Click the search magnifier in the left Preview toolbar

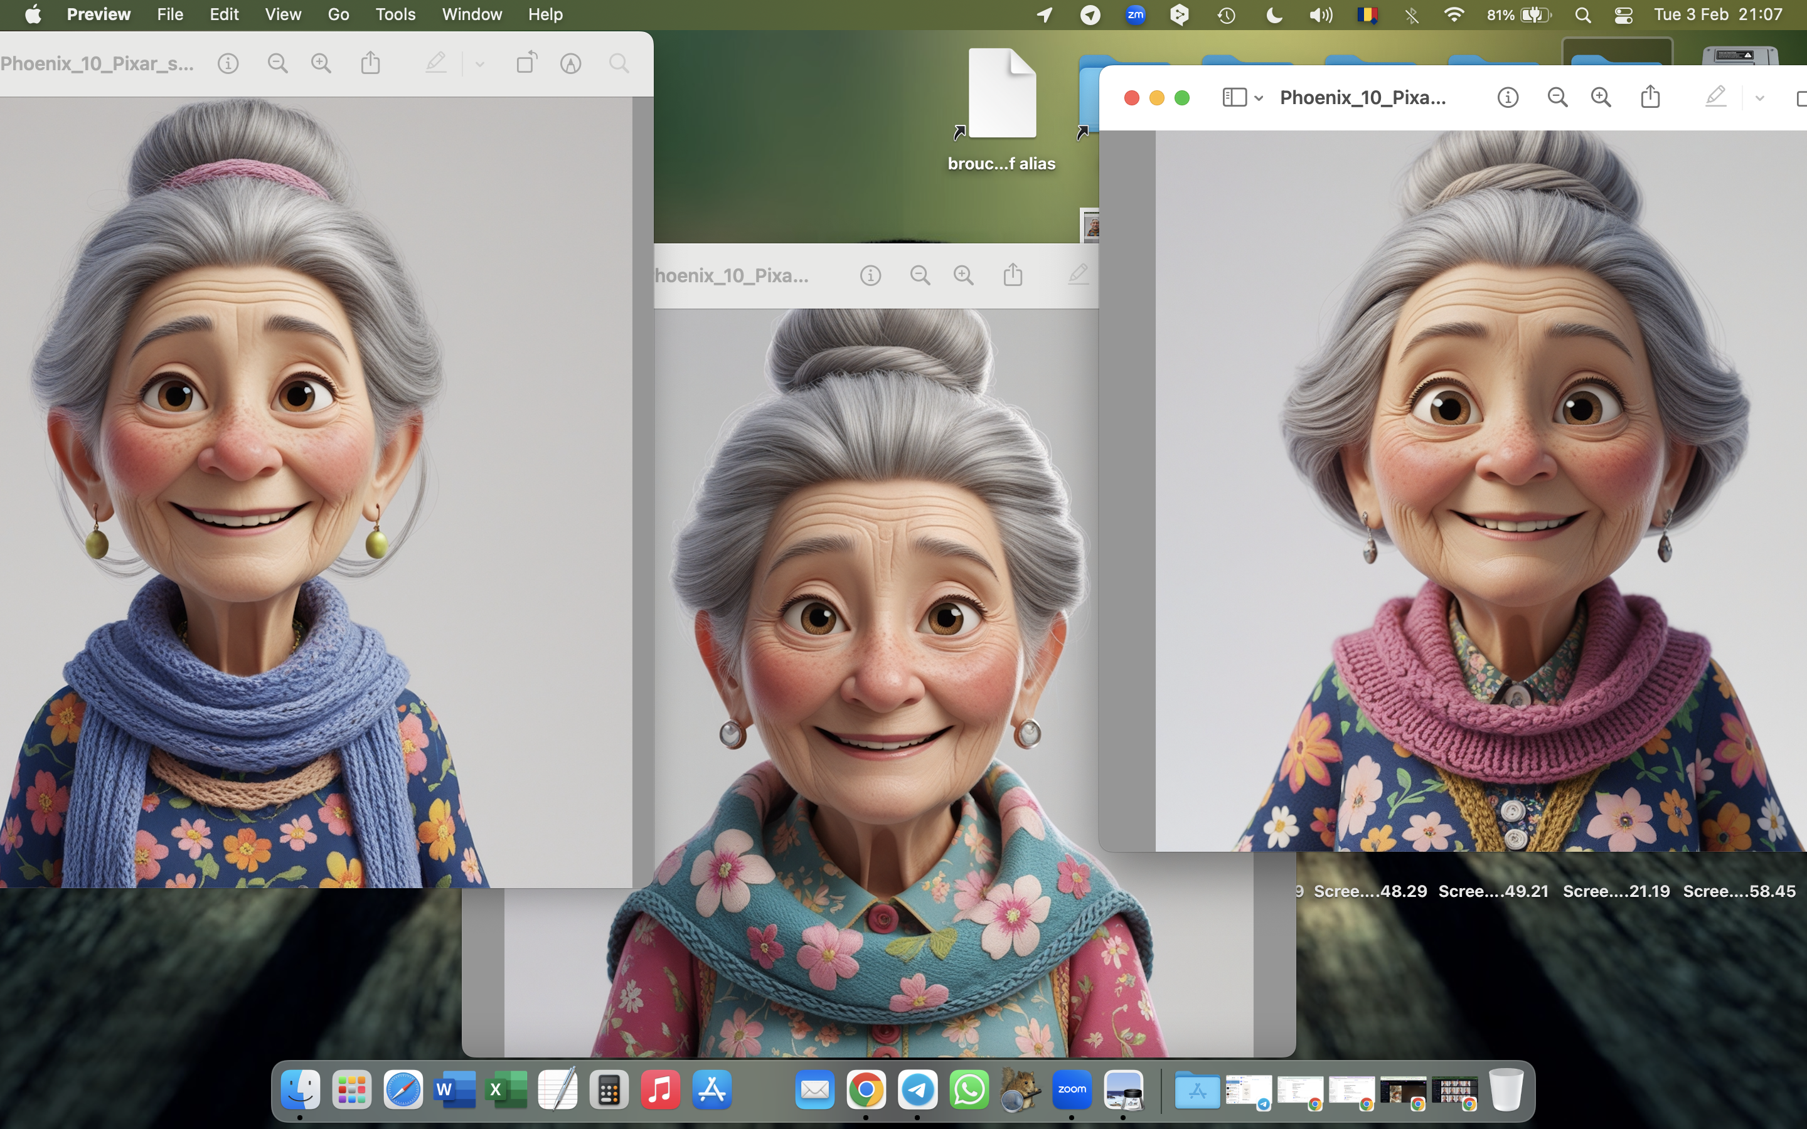coord(618,63)
